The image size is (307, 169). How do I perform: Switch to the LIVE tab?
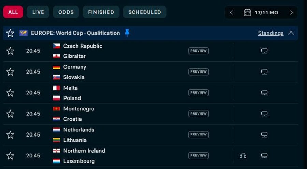point(38,12)
